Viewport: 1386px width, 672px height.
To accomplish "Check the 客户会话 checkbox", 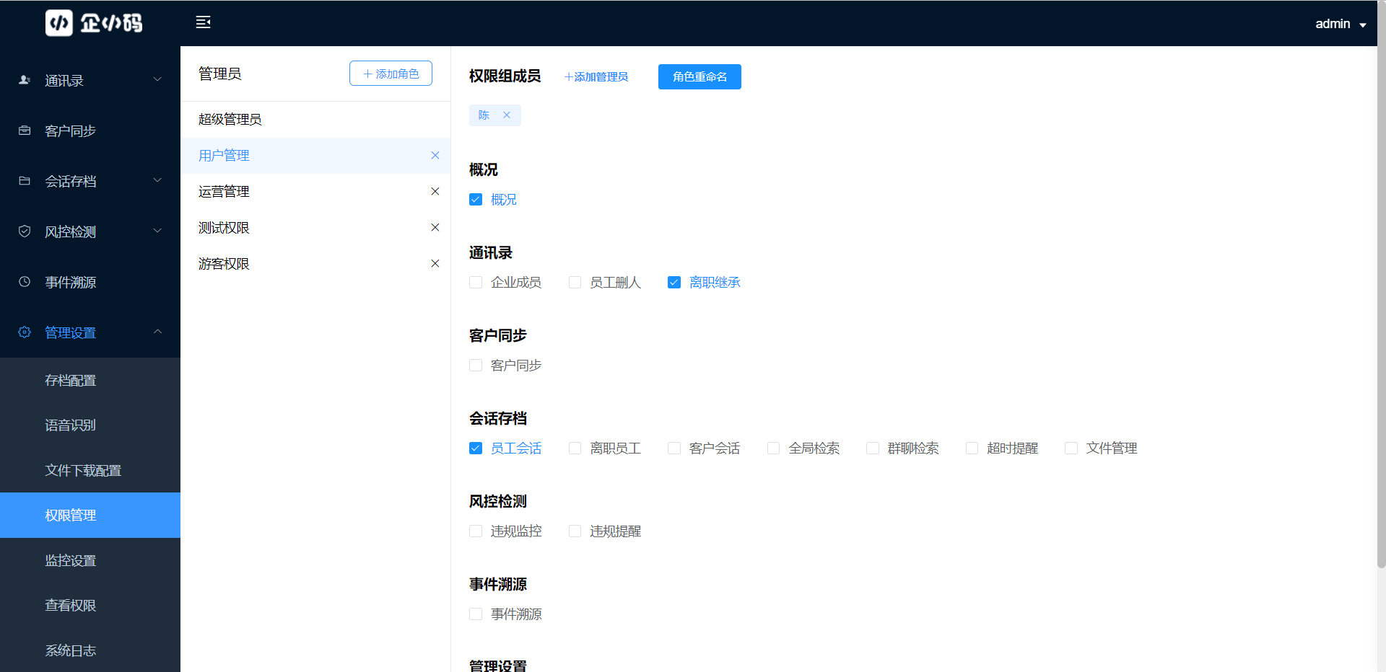I will 674,448.
